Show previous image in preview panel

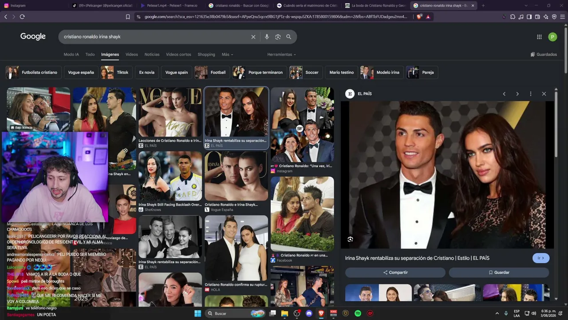(x=504, y=94)
